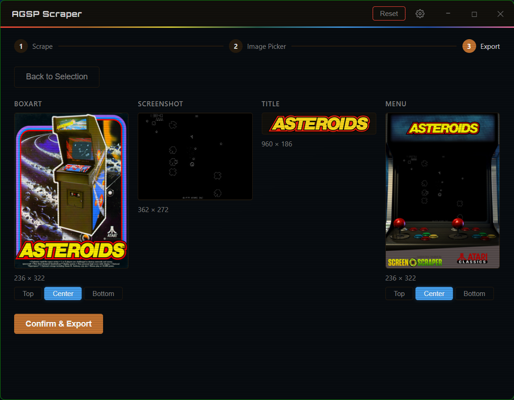Close the AGSP Scraper window

(500, 14)
